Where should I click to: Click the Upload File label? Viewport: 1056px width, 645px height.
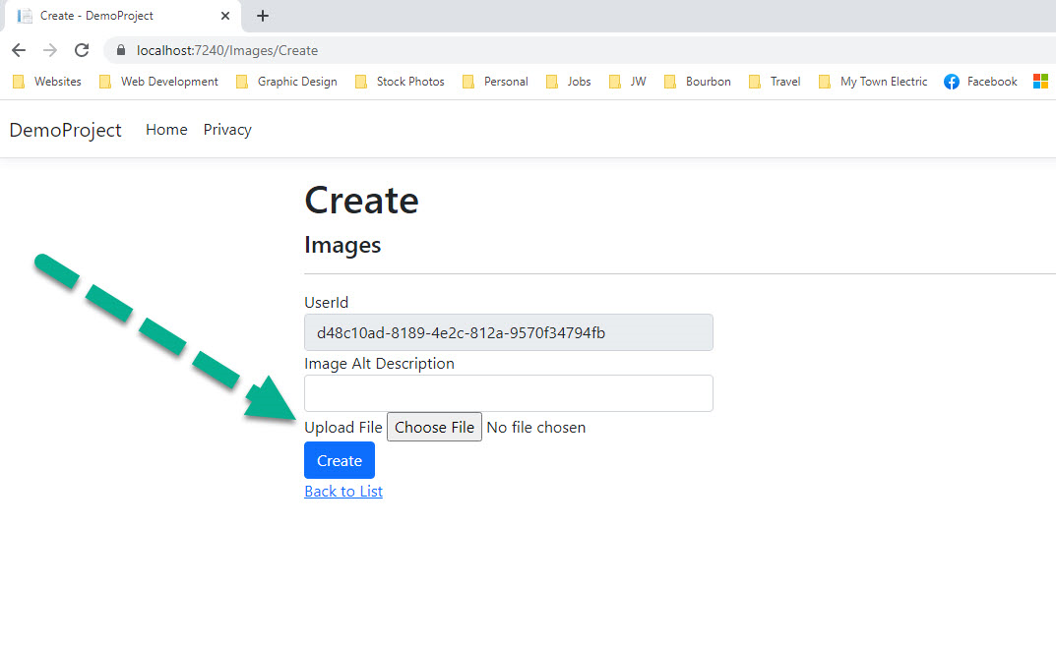pyautogui.click(x=343, y=428)
